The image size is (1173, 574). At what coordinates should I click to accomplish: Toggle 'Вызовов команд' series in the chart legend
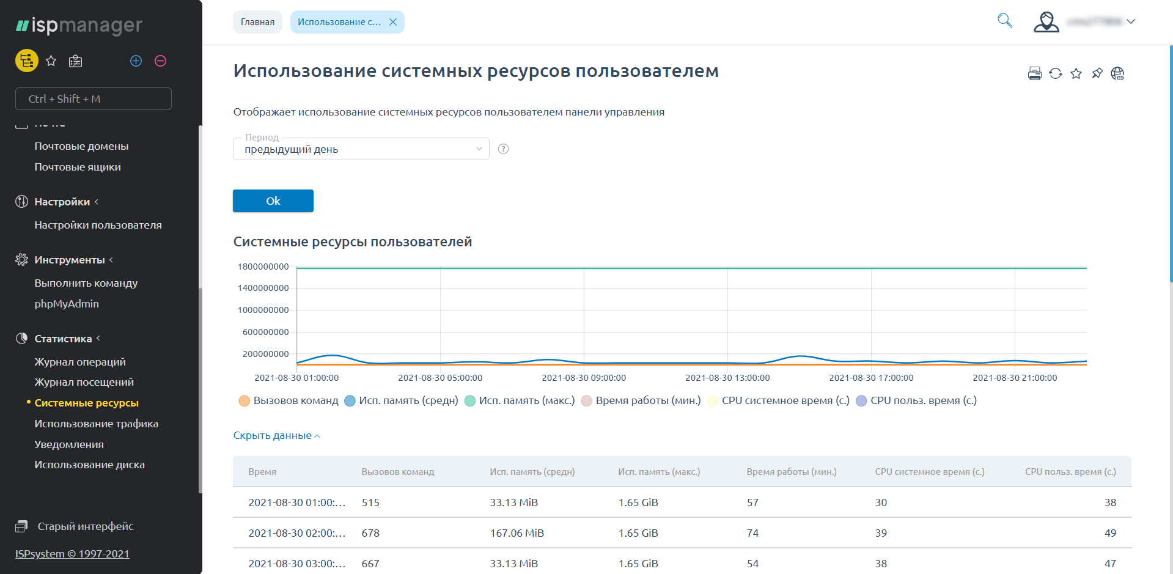tap(289, 401)
